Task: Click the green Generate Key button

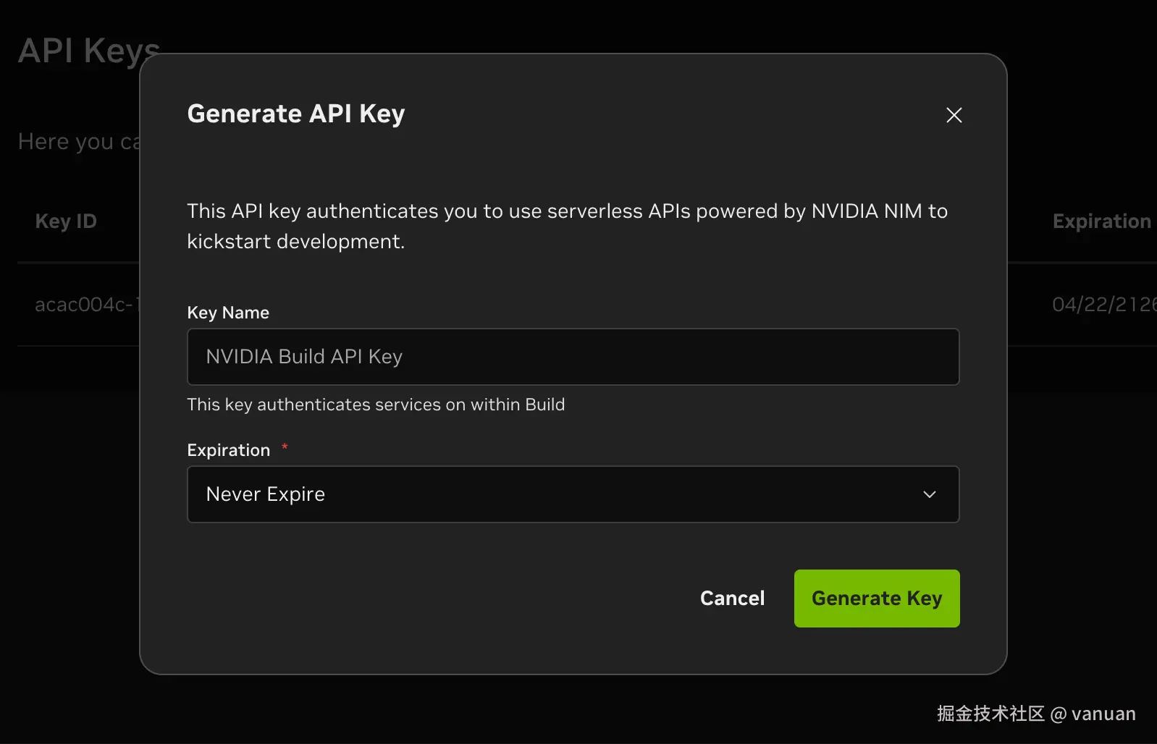Action: coord(876,599)
